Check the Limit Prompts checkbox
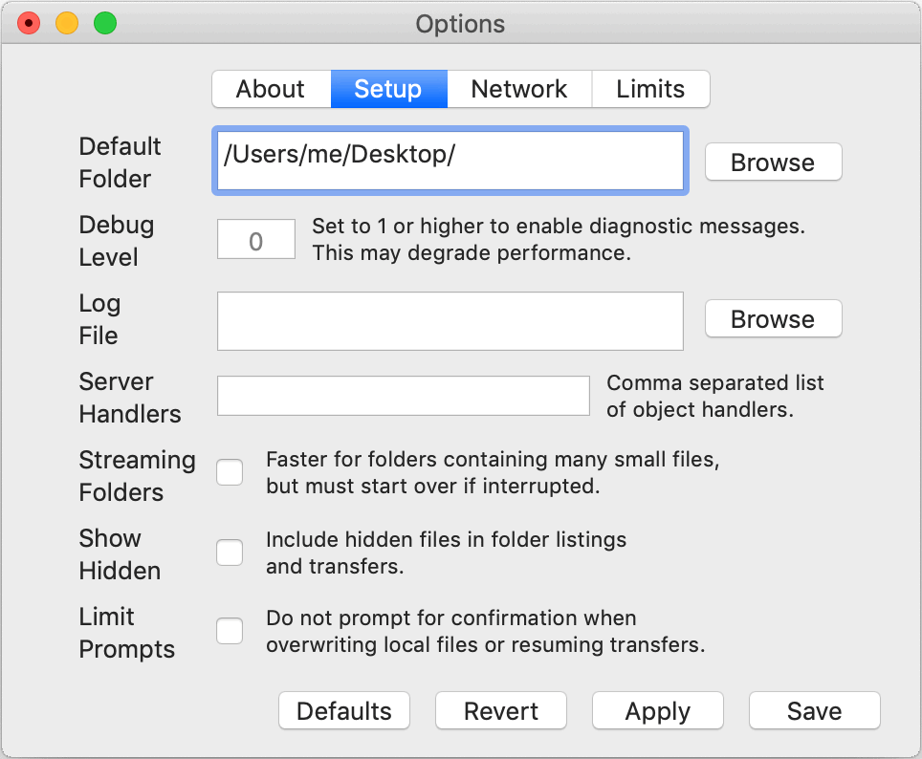Screen dimensions: 922x759 pyautogui.click(x=230, y=631)
